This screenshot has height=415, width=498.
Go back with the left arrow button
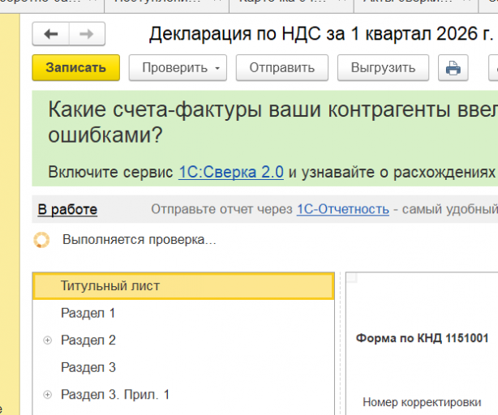click(x=51, y=34)
